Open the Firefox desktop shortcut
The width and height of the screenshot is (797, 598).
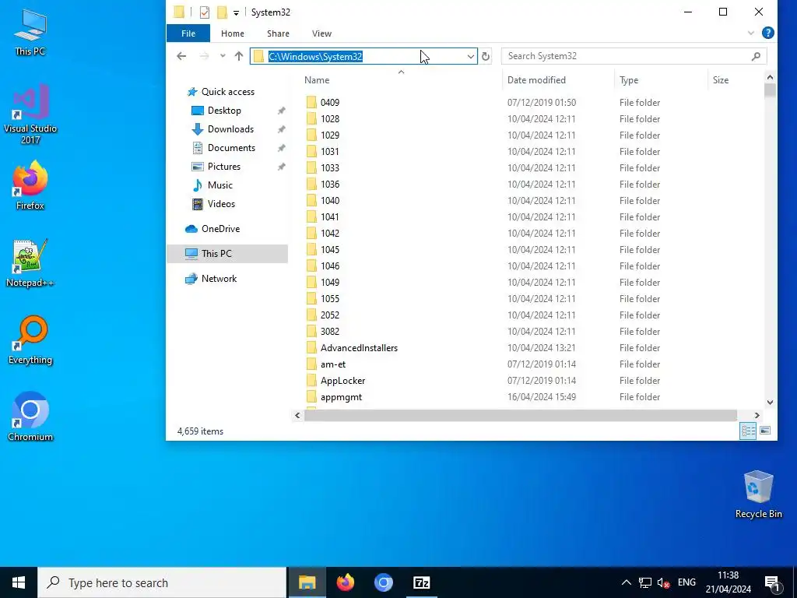pyautogui.click(x=30, y=185)
